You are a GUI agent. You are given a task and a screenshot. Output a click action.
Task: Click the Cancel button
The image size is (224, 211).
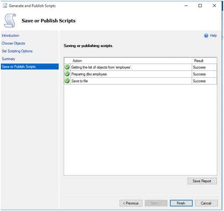[206, 203]
